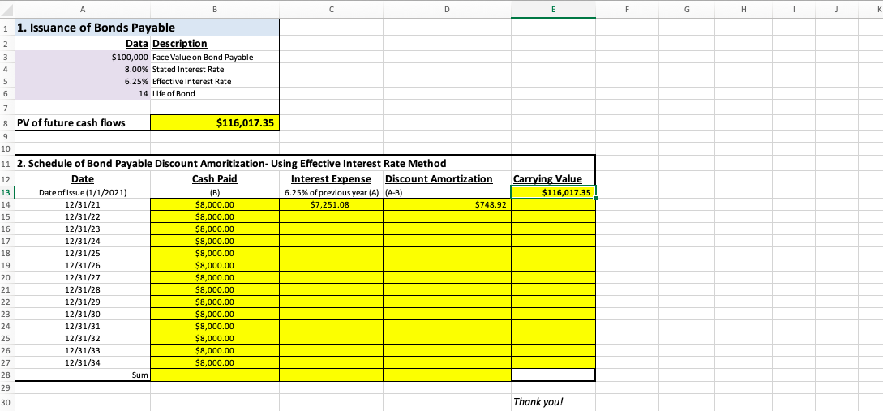Click the '(B)' cell under Cash Paid

point(215,193)
